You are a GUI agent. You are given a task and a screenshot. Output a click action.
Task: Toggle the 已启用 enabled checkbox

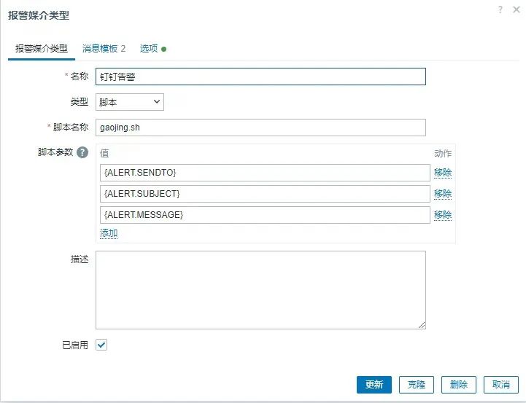(x=101, y=345)
